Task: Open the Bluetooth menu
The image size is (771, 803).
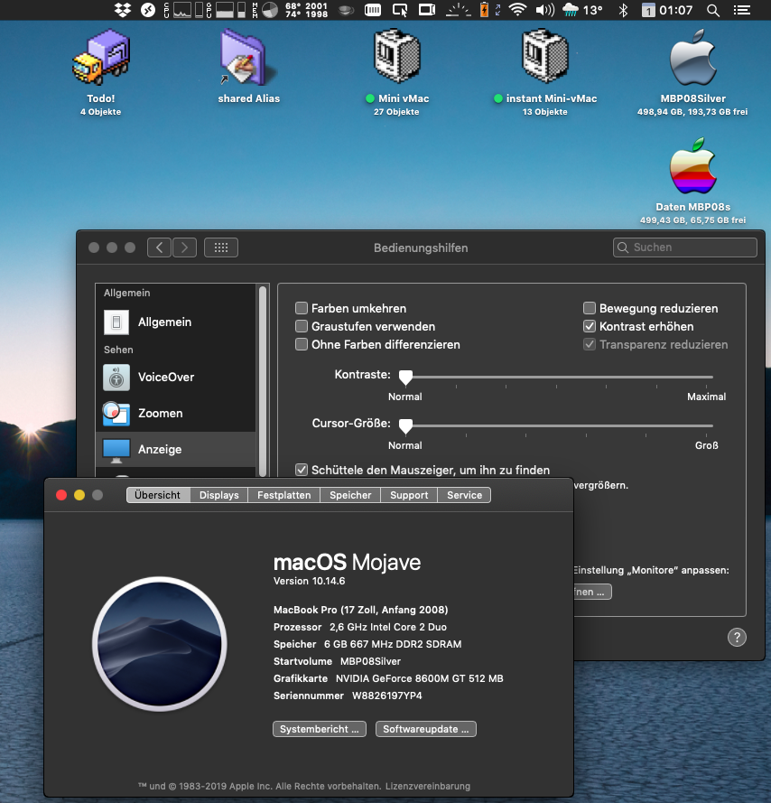Action: [x=623, y=10]
